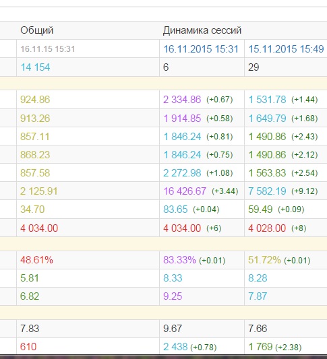The width and height of the screenshot is (327, 359).
Task: Open the 15.11.2015 15:49 session link
Action: [x=286, y=49]
